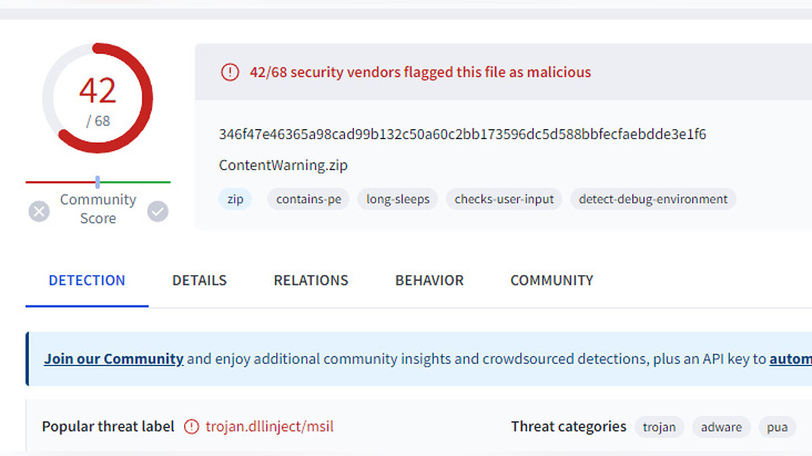812x456 pixels.
Task: Follow the Join our Community link
Action: coord(114,359)
